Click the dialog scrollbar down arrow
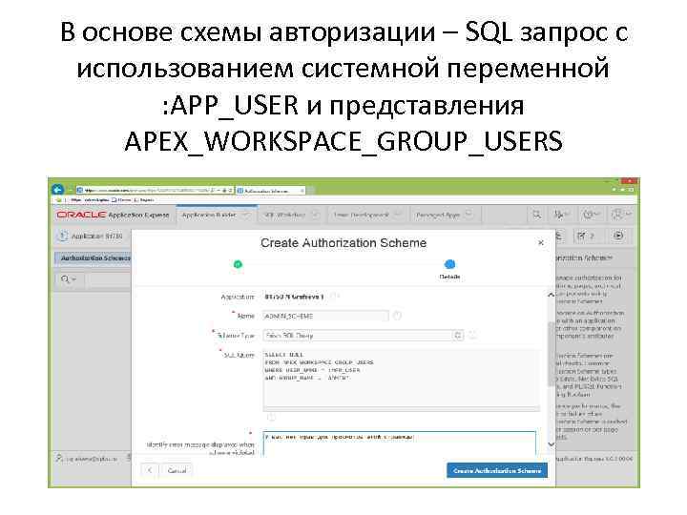Screen dimensions: 687x515 (x=551, y=444)
